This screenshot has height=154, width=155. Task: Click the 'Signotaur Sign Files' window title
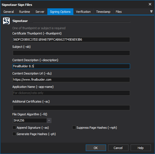point(17,5)
